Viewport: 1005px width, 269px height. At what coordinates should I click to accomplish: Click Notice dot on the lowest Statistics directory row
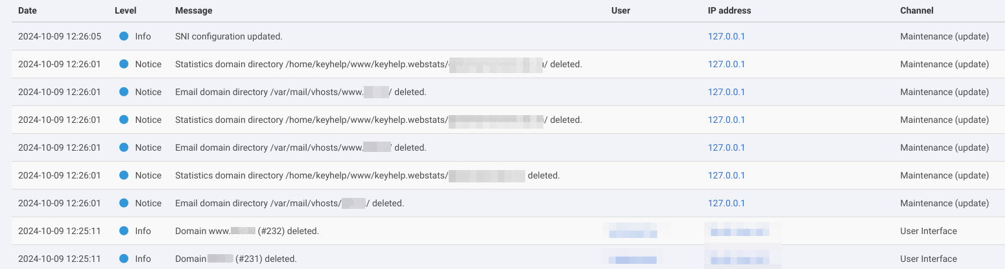coord(124,175)
